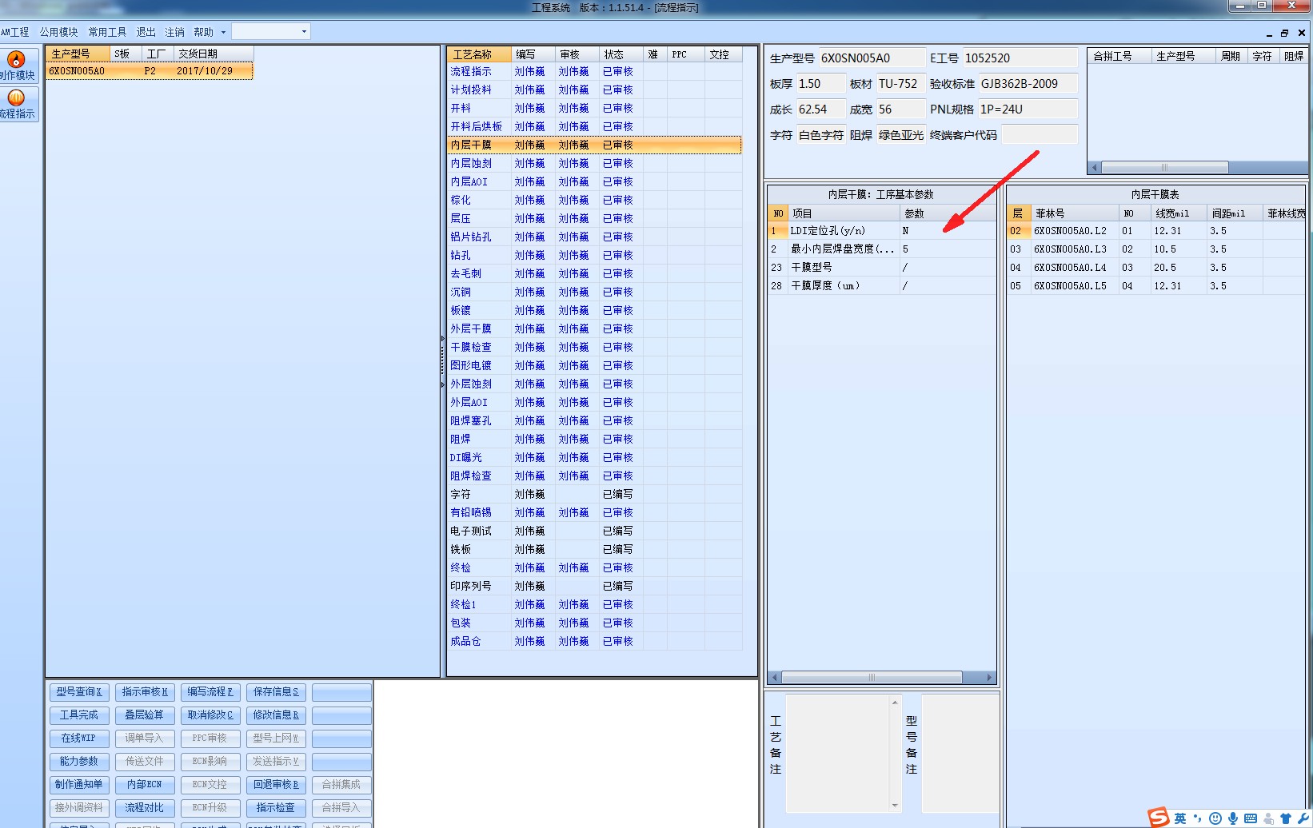Click the 指示审核H button
Screen dimensions: 1313x828
pyautogui.click(x=145, y=692)
